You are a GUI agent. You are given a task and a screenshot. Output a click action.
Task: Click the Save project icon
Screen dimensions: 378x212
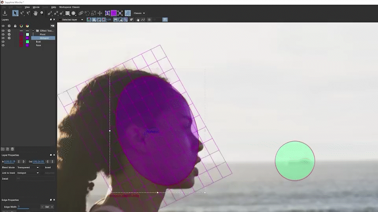tap(5, 13)
